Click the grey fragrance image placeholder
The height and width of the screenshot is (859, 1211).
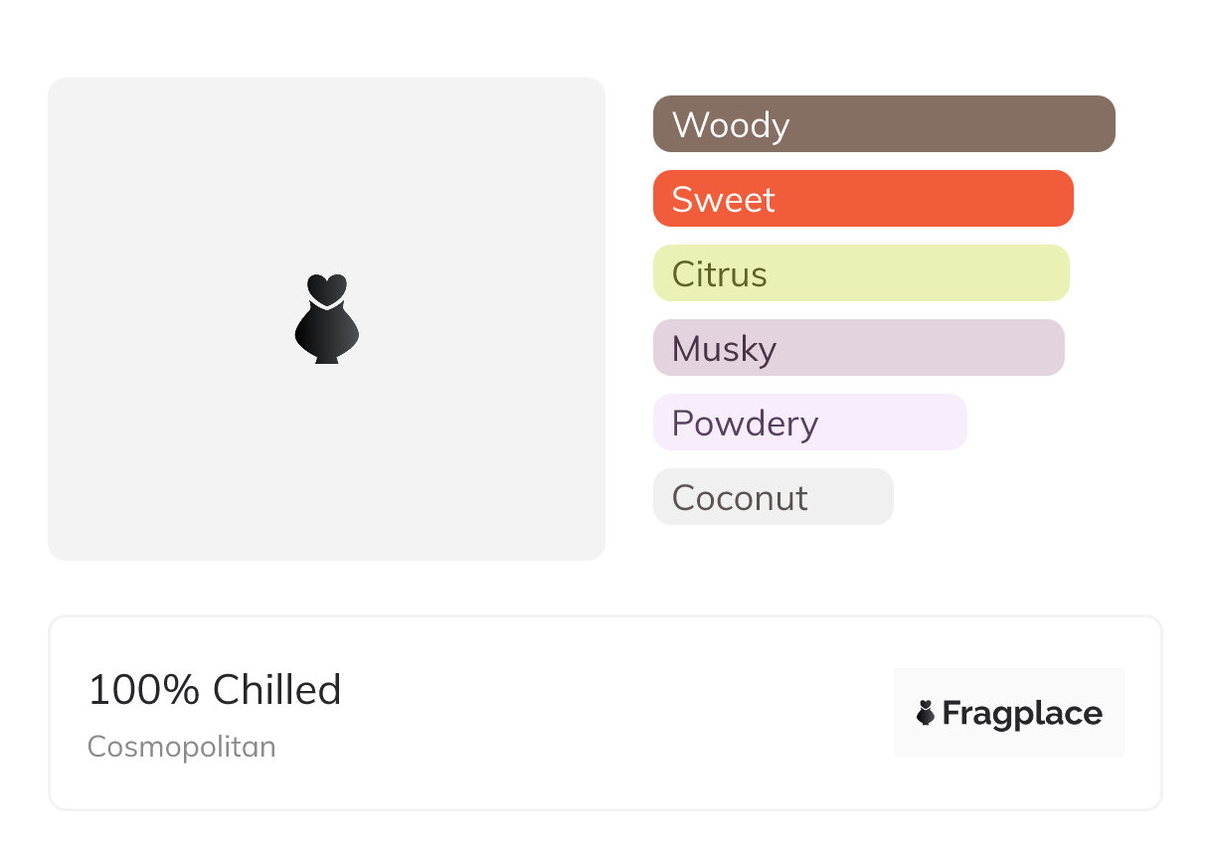(x=326, y=319)
